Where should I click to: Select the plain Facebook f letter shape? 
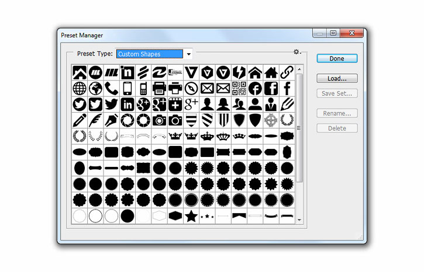287,89
